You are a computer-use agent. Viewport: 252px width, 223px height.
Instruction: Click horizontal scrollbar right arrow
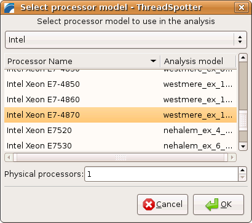pos(232,158)
